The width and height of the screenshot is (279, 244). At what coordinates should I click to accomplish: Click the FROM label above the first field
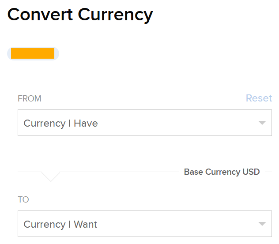coord(30,98)
